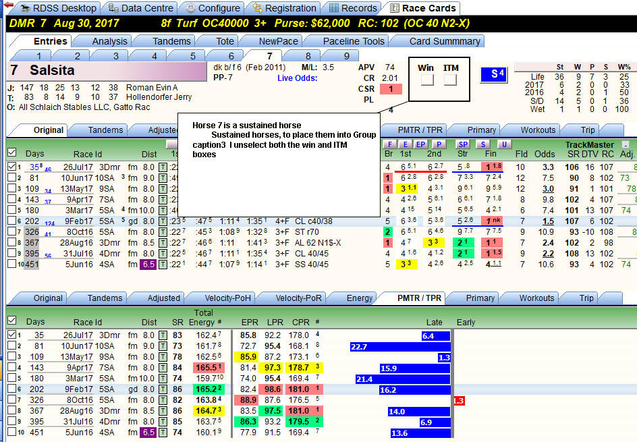Click the Live Odds label
The image size is (637, 442).
pos(298,78)
